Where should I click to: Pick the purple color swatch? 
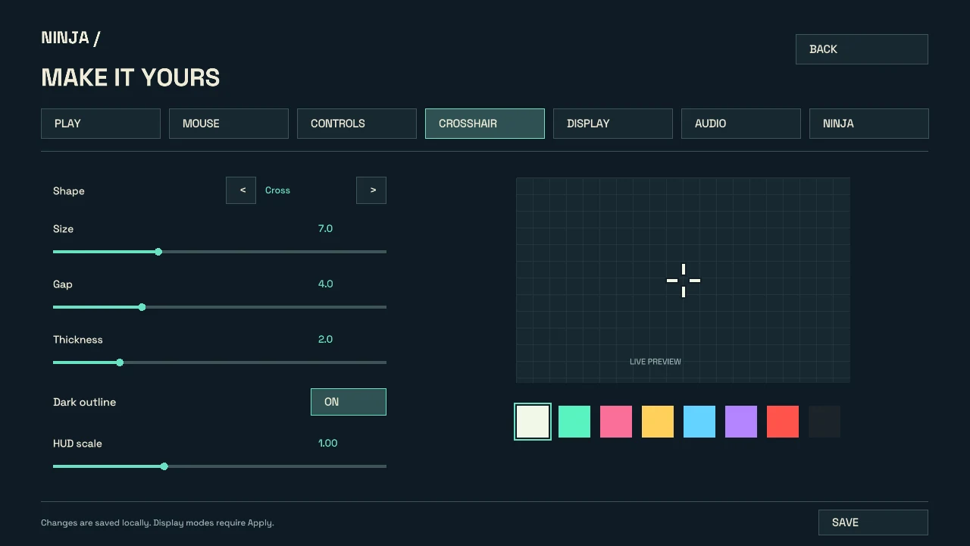(741, 422)
